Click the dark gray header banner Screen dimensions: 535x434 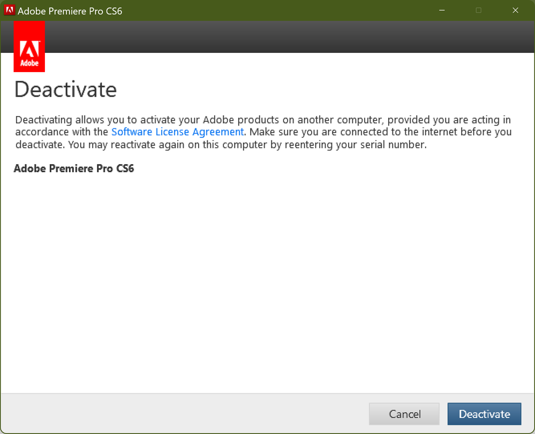tap(289, 37)
